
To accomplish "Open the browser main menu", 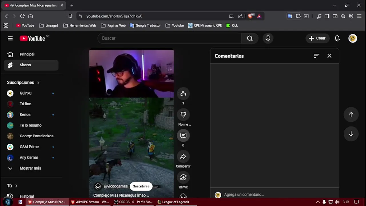I will [x=359, y=16].
